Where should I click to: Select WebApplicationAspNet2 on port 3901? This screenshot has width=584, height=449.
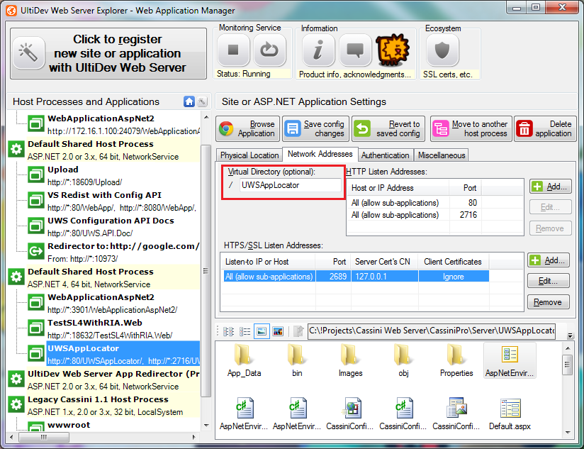tap(123, 304)
